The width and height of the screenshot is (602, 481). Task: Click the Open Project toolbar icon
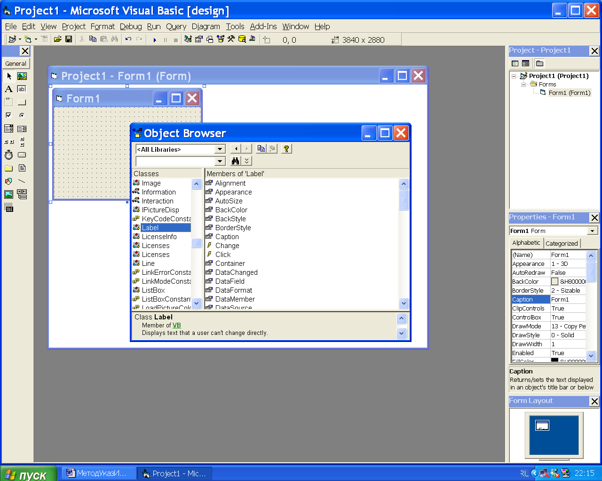(x=57, y=39)
